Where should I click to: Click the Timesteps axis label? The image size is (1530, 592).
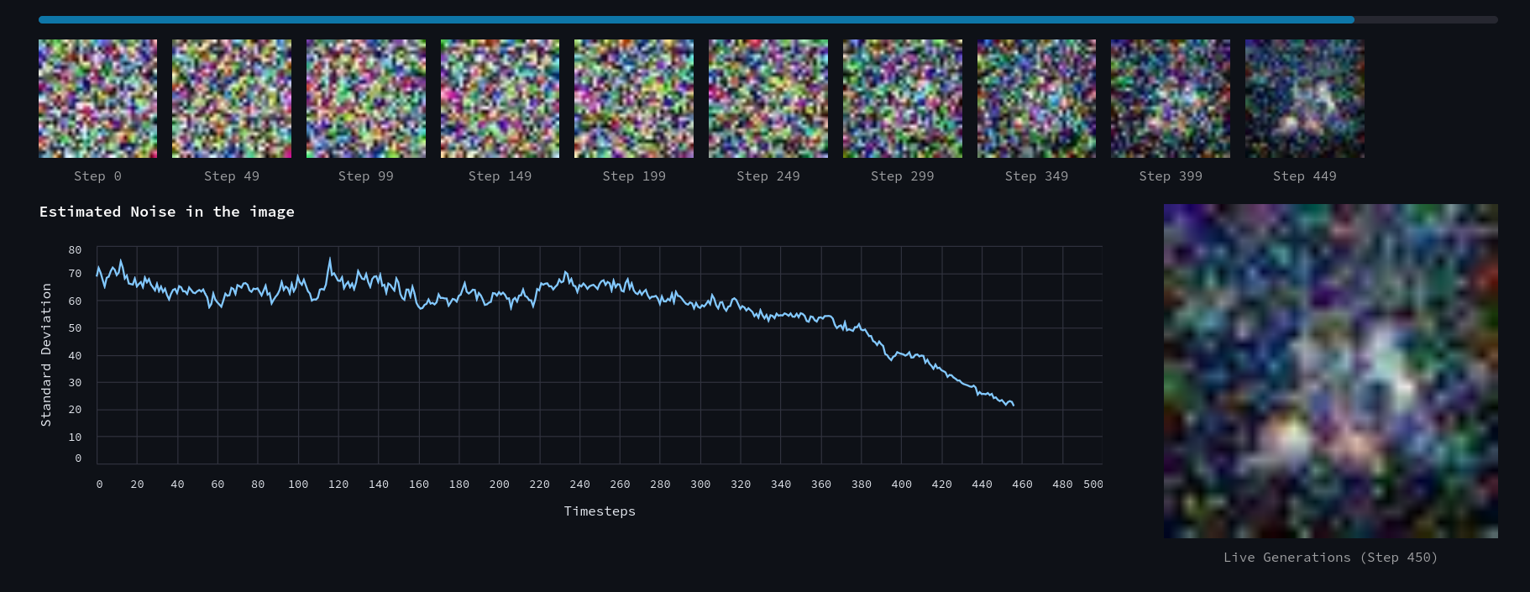click(x=600, y=511)
